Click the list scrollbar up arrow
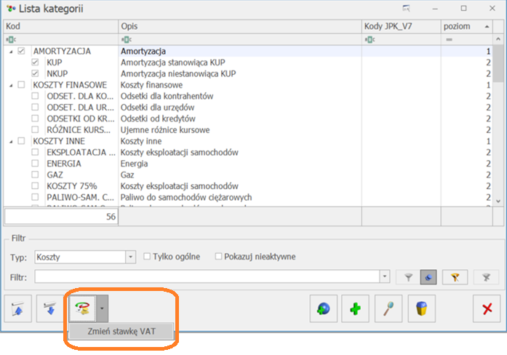Screen dimensions: 507x355 tap(498, 39)
